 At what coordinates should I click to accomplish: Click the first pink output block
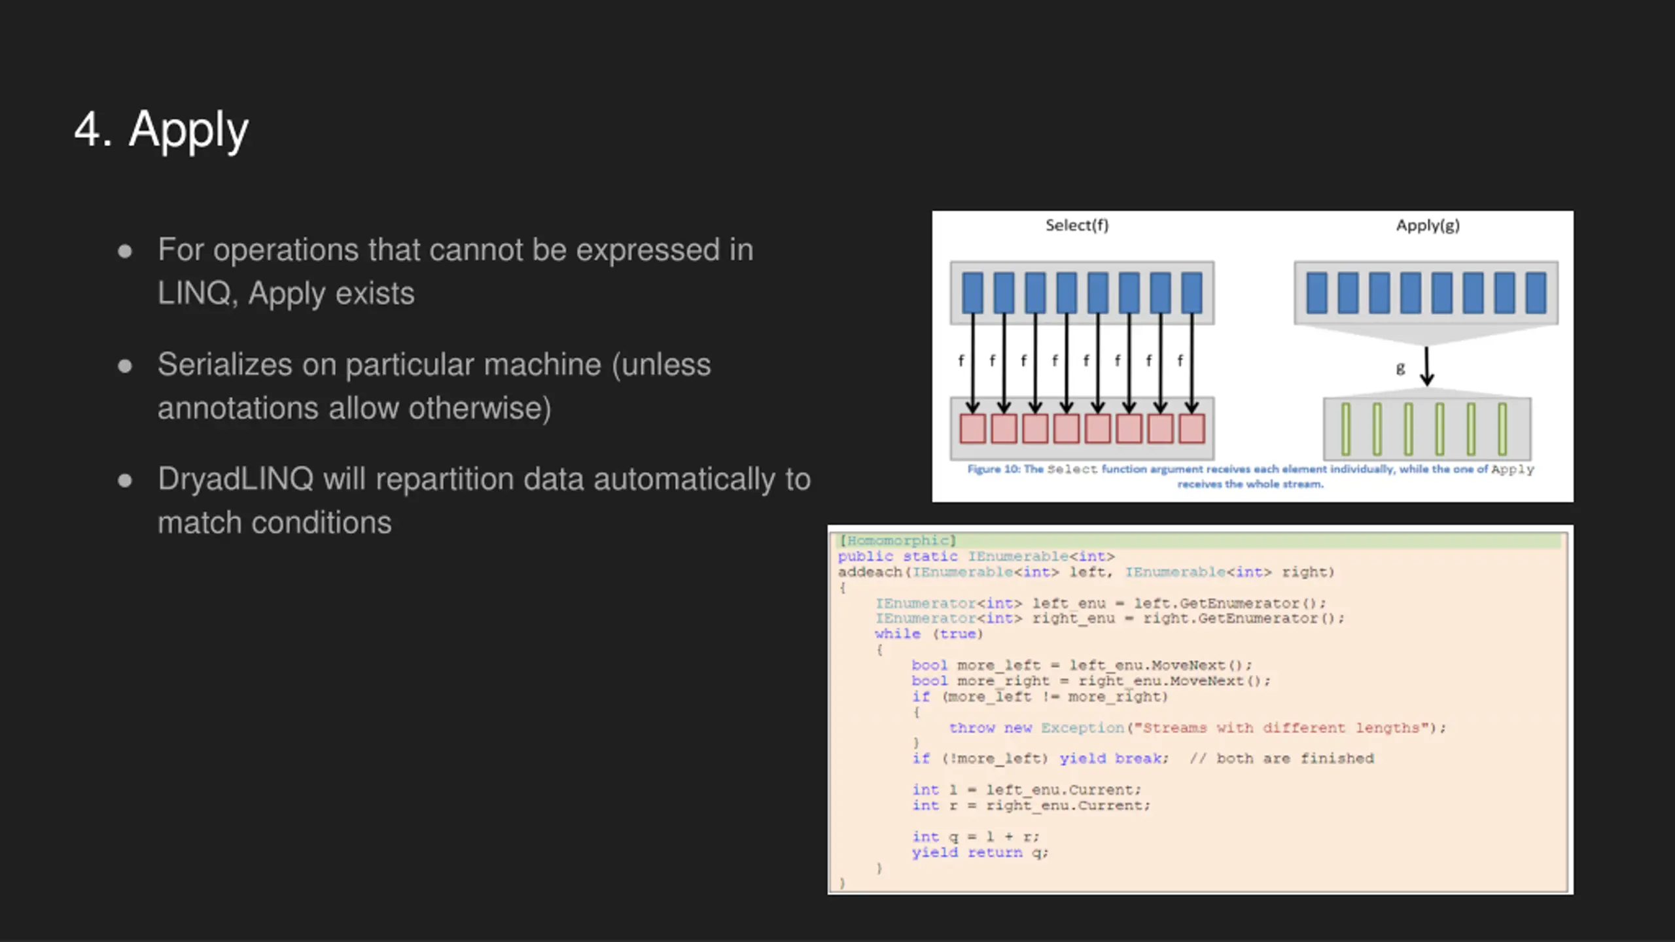972,428
